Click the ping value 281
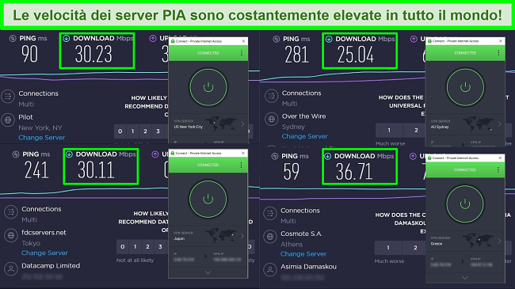 click(x=296, y=55)
